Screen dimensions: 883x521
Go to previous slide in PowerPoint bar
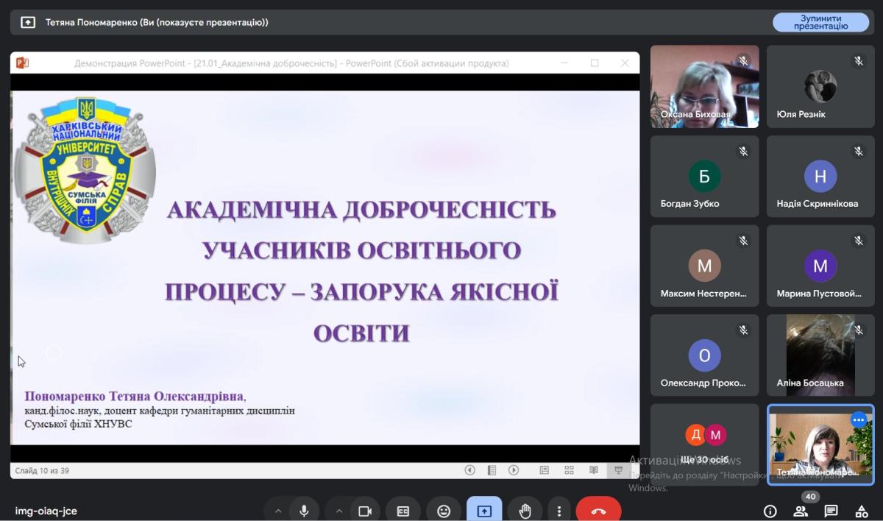(469, 470)
